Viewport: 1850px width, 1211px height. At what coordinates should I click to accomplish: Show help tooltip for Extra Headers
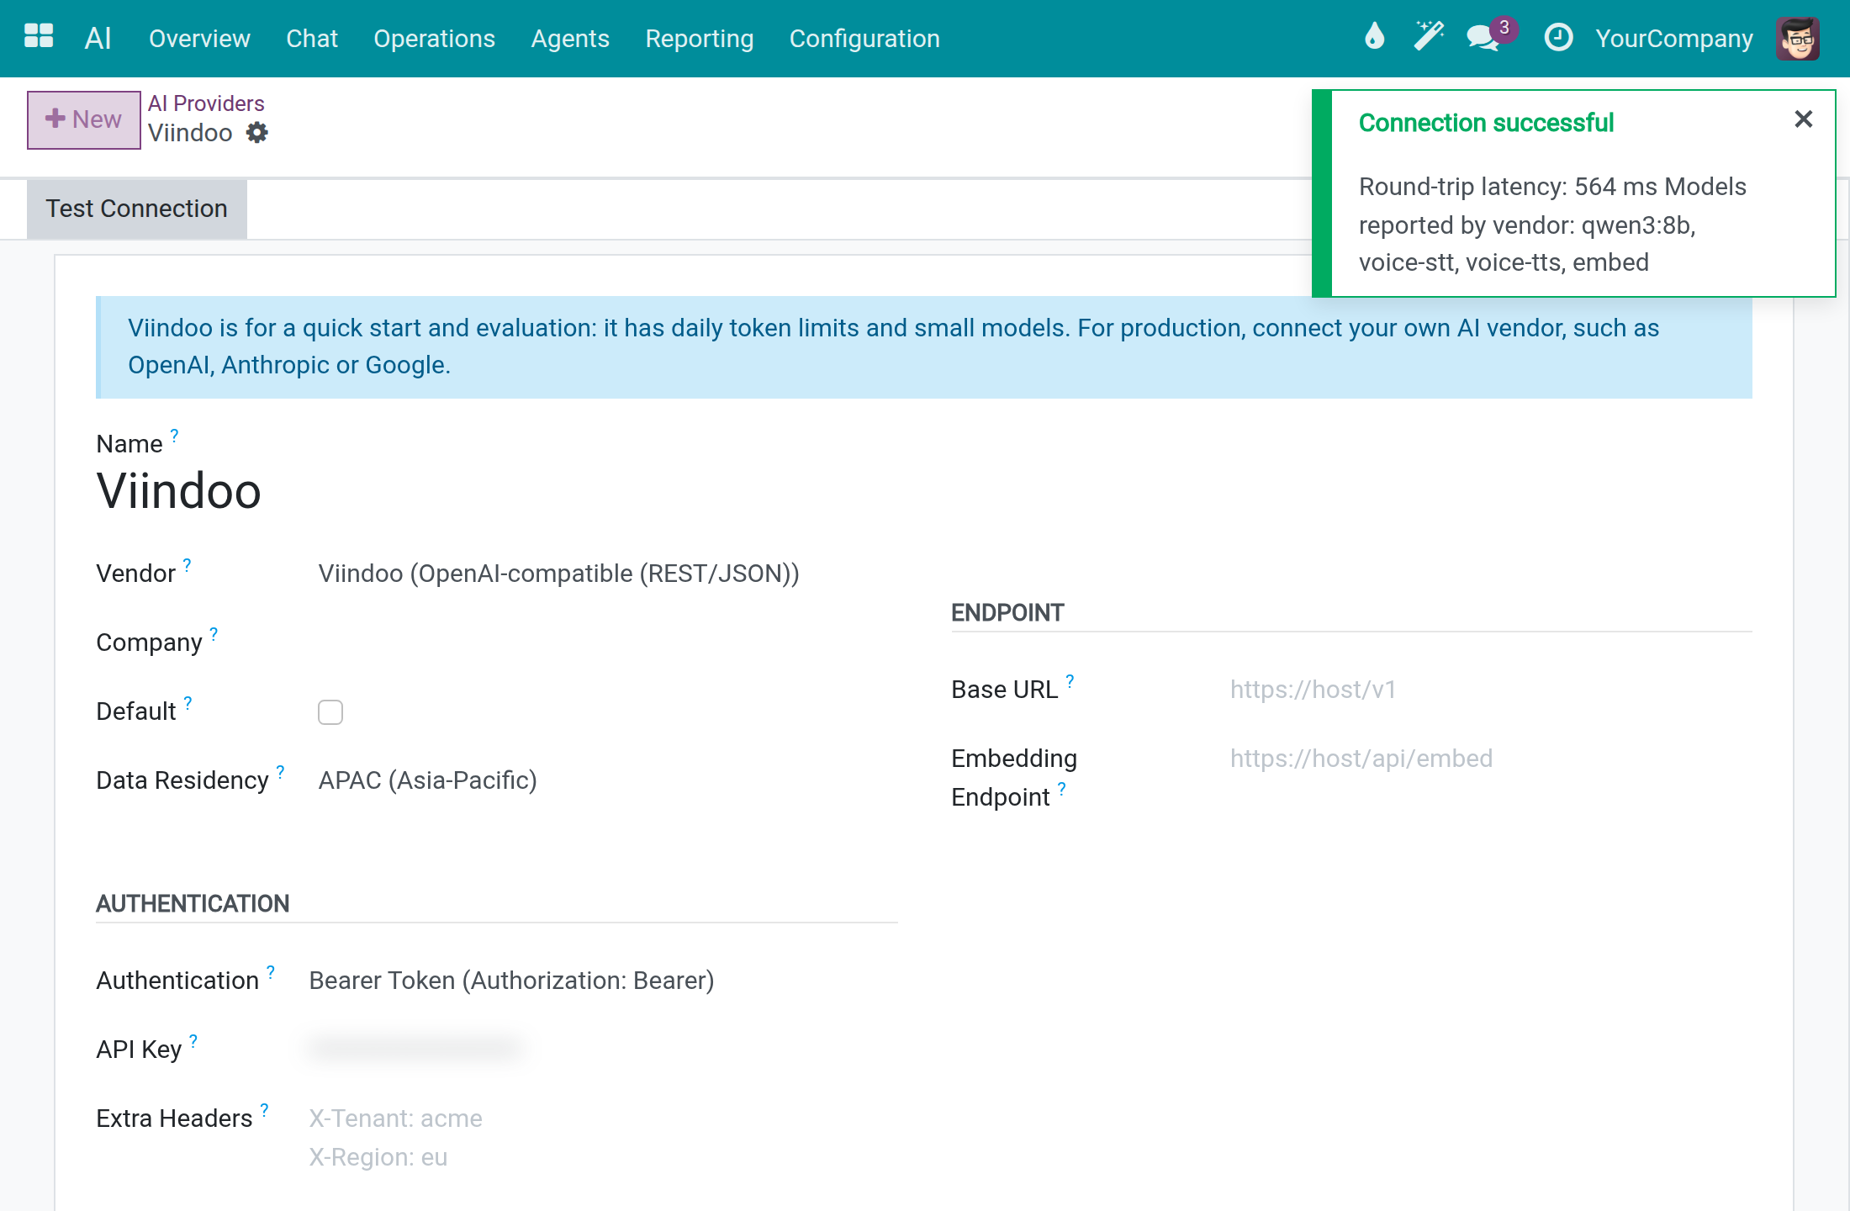[x=264, y=1109]
